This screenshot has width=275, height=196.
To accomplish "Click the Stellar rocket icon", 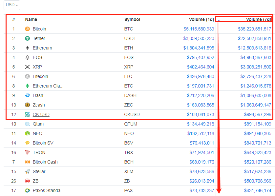I will (27, 171).
